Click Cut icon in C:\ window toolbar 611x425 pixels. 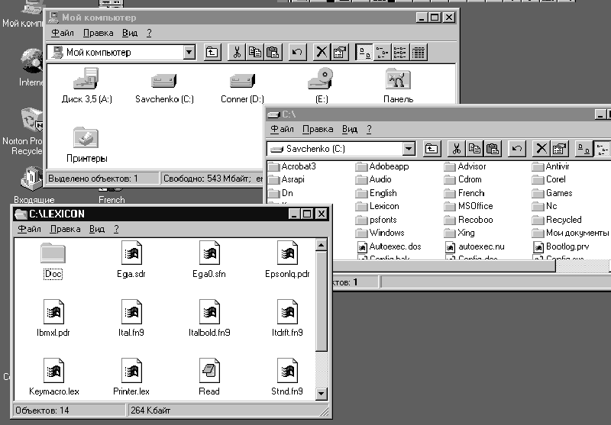click(456, 149)
